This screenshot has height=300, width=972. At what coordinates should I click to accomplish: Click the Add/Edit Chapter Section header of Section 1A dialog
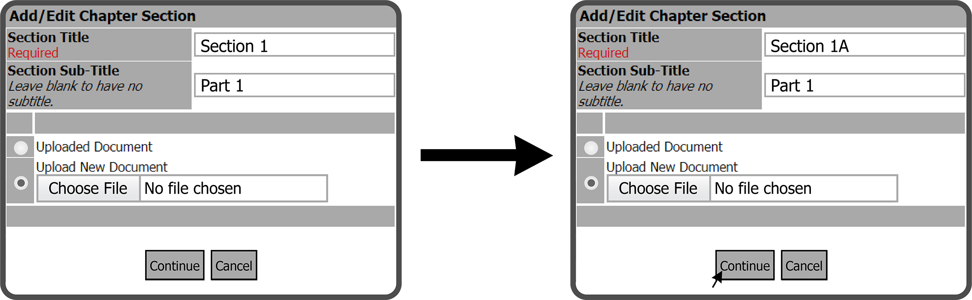pos(673,16)
